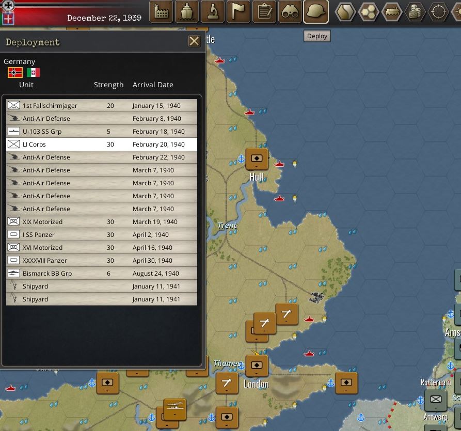Click the London city label
This screenshot has height=431, width=461.
256,384
